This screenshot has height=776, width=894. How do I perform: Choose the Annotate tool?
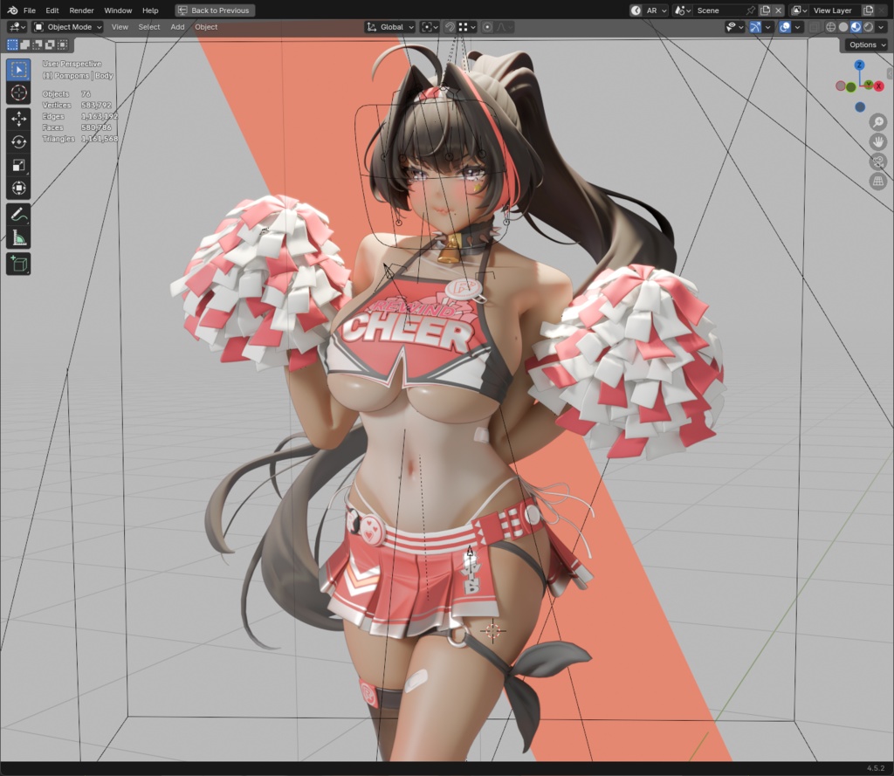(x=18, y=213)
